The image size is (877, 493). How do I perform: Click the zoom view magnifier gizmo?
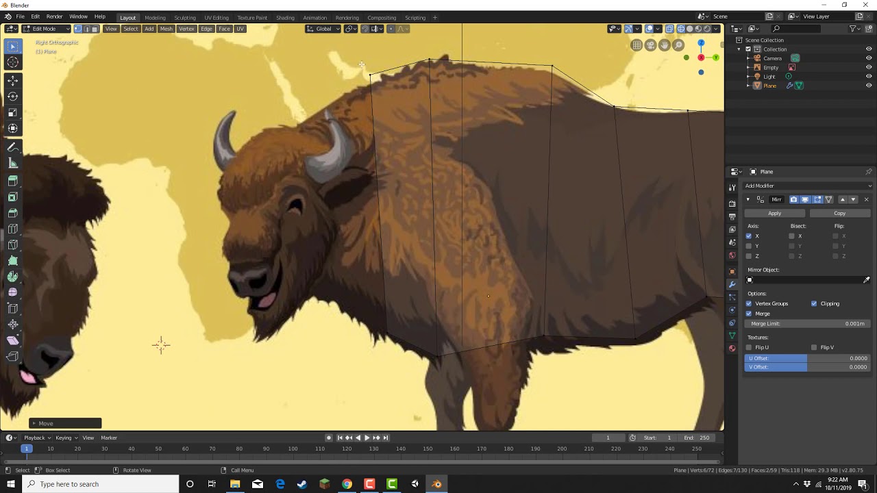[678, 45]
